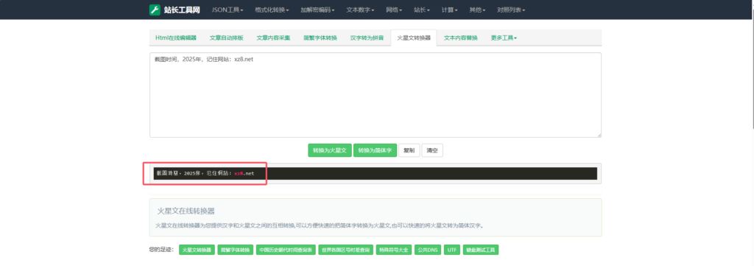
Task: Click the 转换为火星文 button
Action: [x=330, y=150]
